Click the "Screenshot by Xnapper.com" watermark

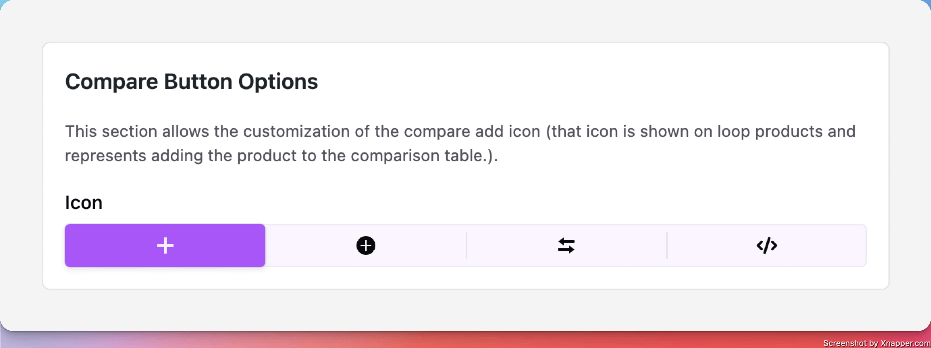tap(876, 343)
